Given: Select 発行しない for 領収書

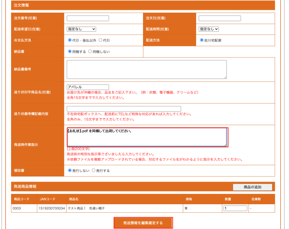Looking at the screenshot, I should pyautogui.click(x=70, y=171).
